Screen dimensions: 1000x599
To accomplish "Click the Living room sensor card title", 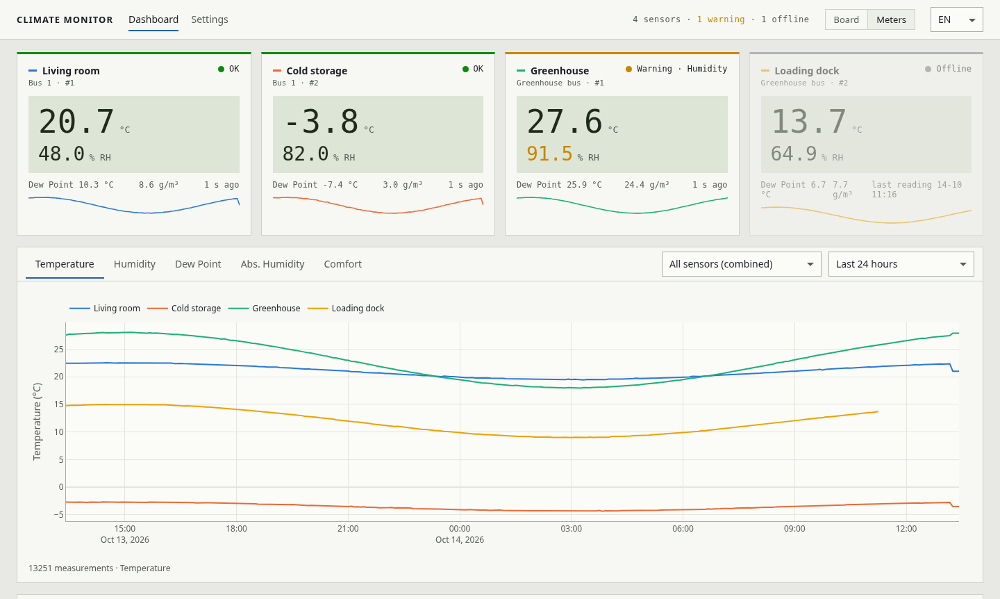I will coord(71,71).
